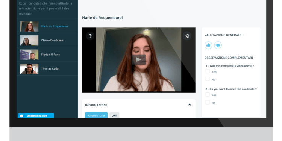Check No to meet this candidate

coord(208,102)
